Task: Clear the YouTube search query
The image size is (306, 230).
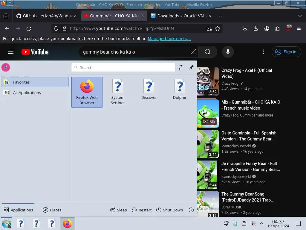Action: pos(193,52)
